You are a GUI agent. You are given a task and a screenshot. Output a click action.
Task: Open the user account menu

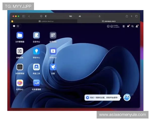(137, 26)
